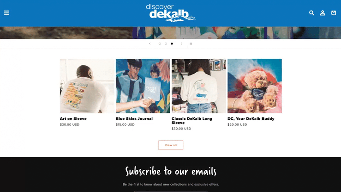The width and height of the screenshot is (341, 192).
Task: Pause the slideshow autoplay
Action: [191, 43]
